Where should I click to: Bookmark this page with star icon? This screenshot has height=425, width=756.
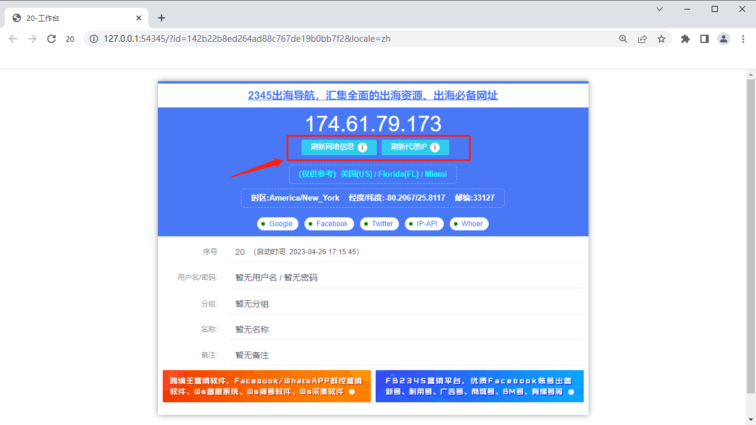[661, 39]
